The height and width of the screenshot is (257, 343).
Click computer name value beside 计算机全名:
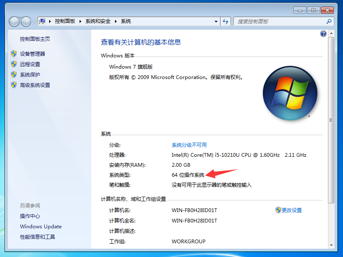coord(195,221)
